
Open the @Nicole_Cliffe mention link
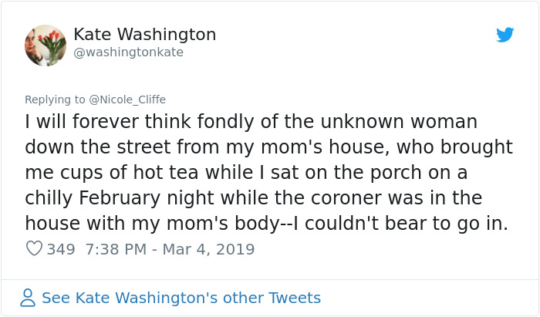coord(127,99)
